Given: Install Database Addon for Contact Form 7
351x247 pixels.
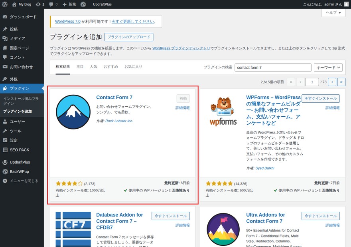Looking at the screenshot, I should 171,216.
